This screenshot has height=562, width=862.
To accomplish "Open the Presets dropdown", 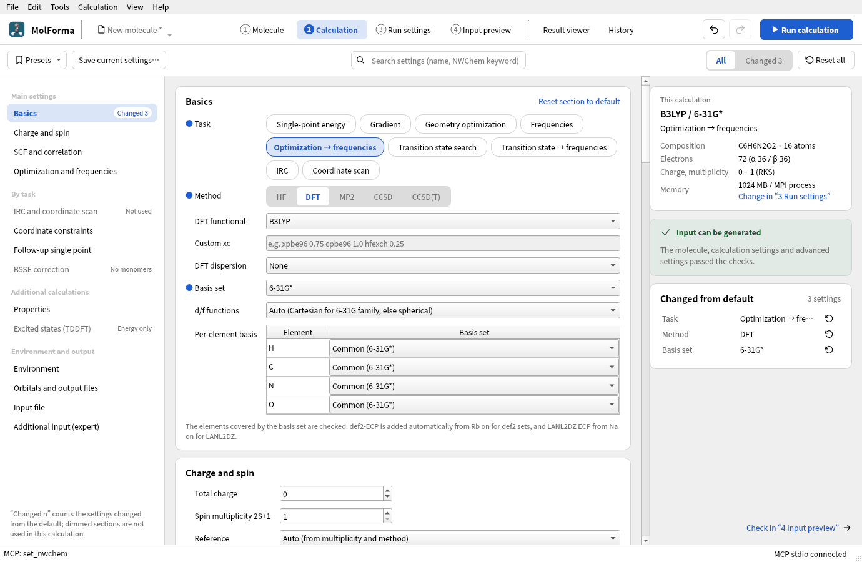I will (37, 61).
